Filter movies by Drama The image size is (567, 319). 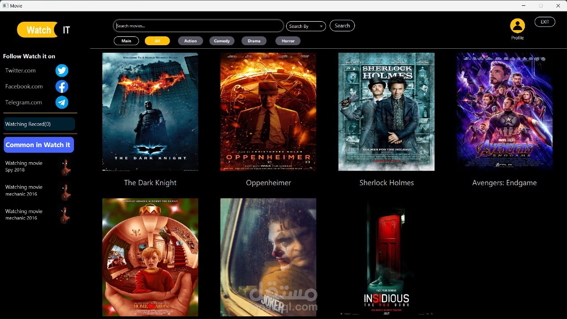point(254,41)
